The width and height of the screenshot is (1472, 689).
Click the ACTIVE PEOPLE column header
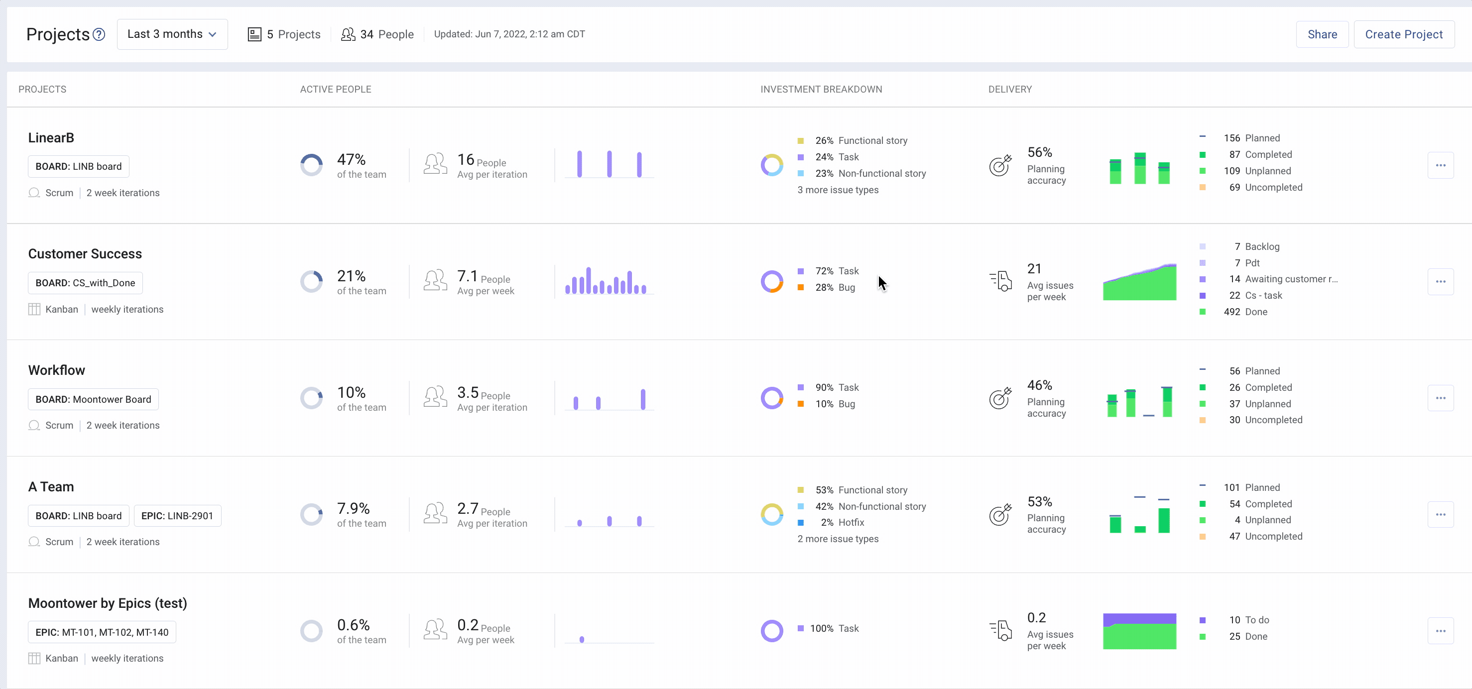336,89
